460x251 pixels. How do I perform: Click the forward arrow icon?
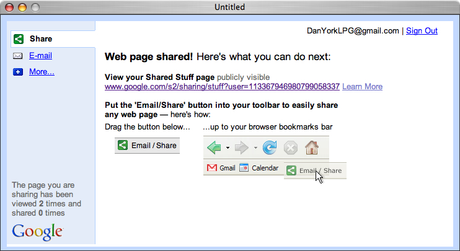[242, 148]
